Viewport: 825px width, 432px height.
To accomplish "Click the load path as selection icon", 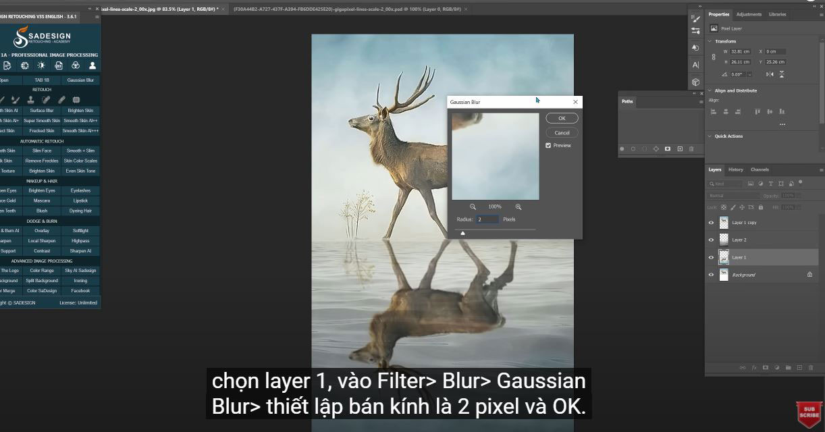I will (x=644, y=148).
